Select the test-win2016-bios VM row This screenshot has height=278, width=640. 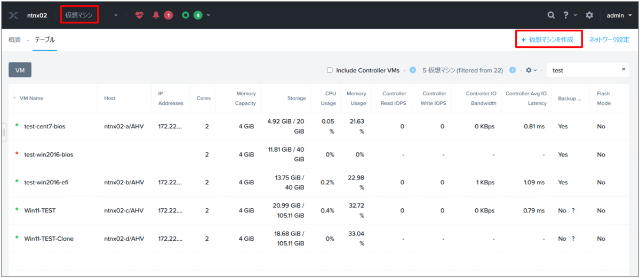[x=318, y=154]
